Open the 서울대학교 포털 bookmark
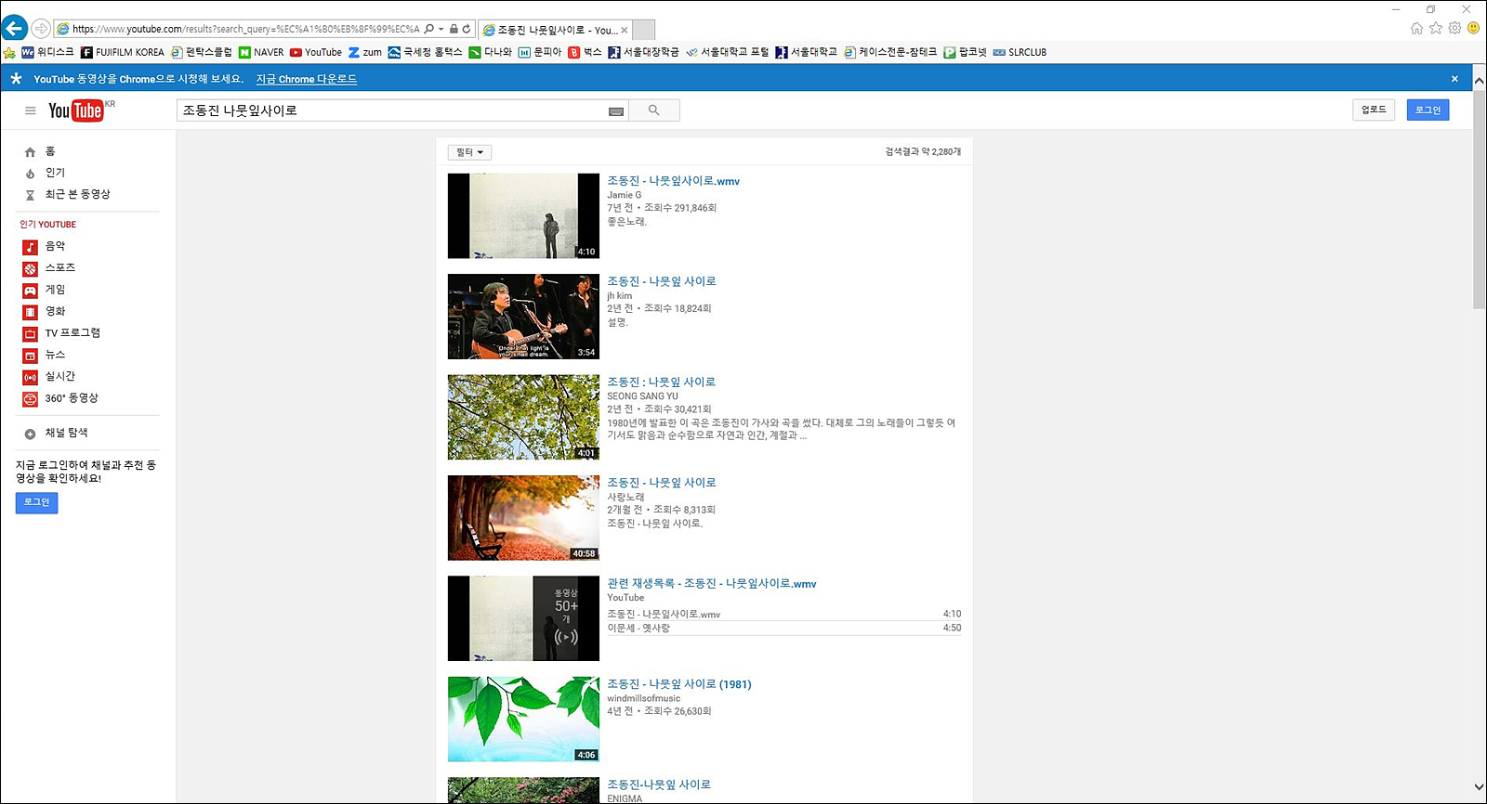The width and height of the screenshot is (1487, 804). point(728,52)
